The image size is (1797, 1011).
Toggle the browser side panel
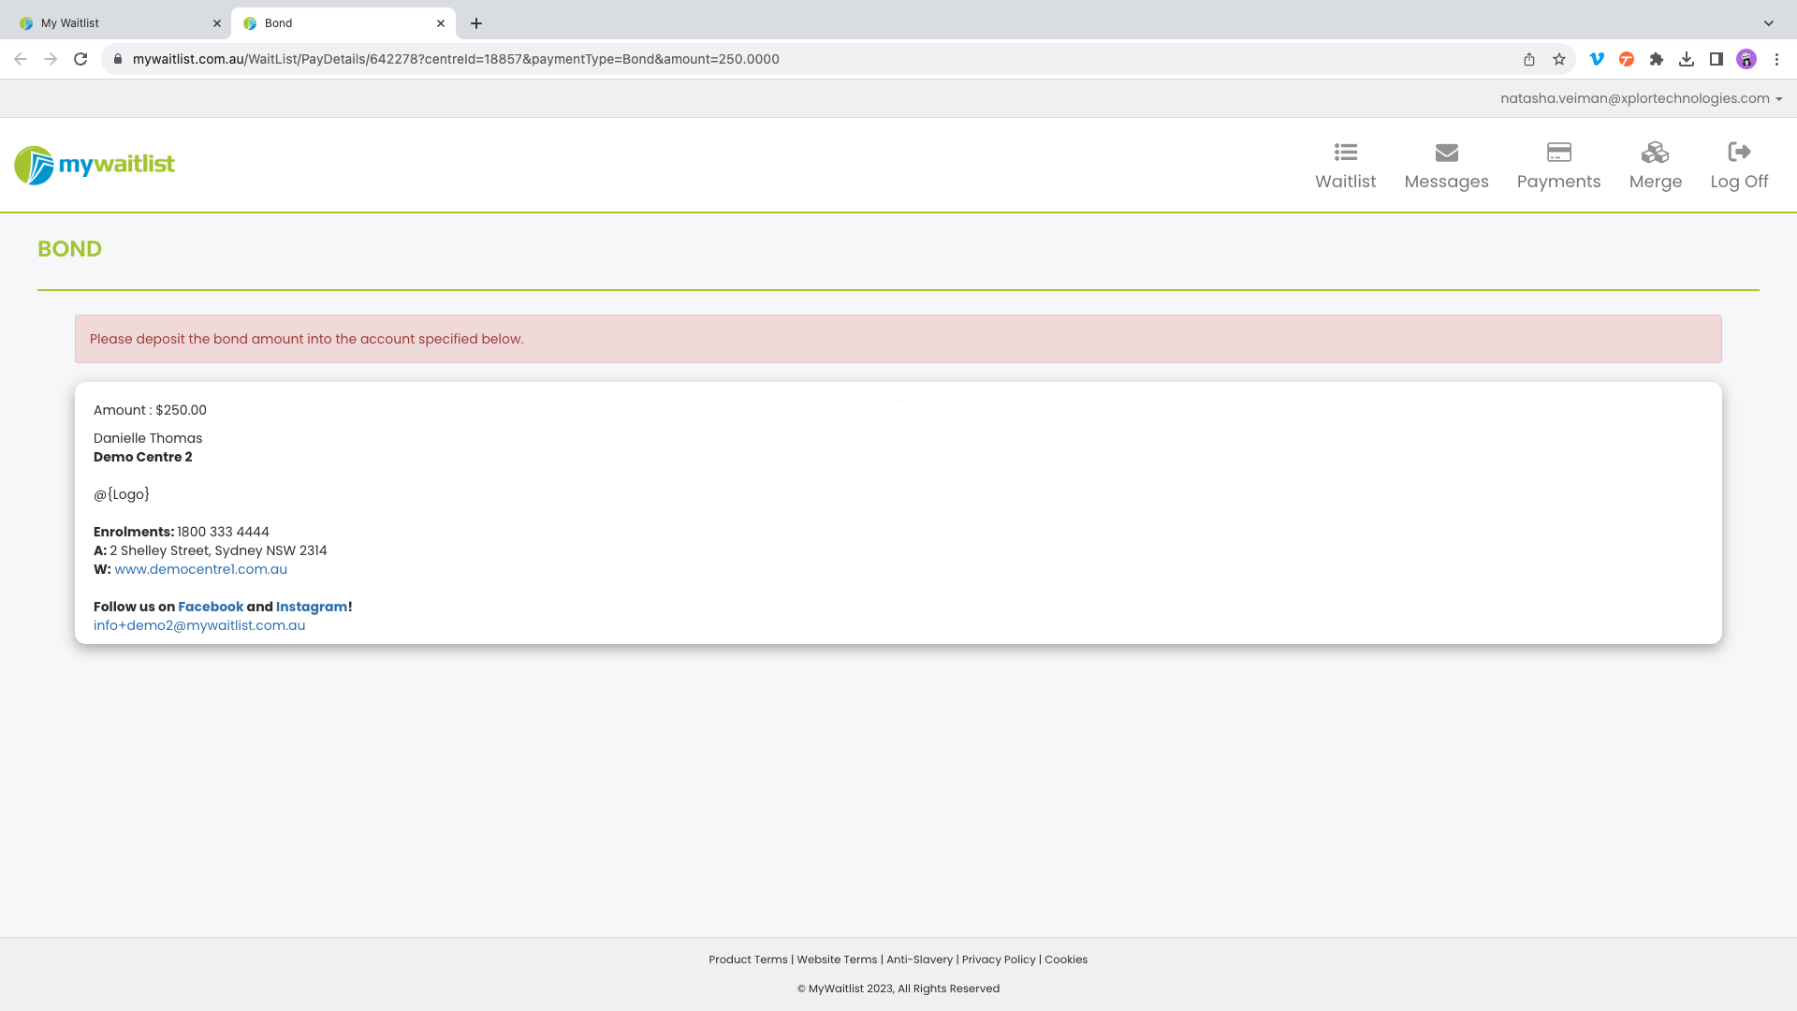pyautogui.click(x=1717, y=59)
